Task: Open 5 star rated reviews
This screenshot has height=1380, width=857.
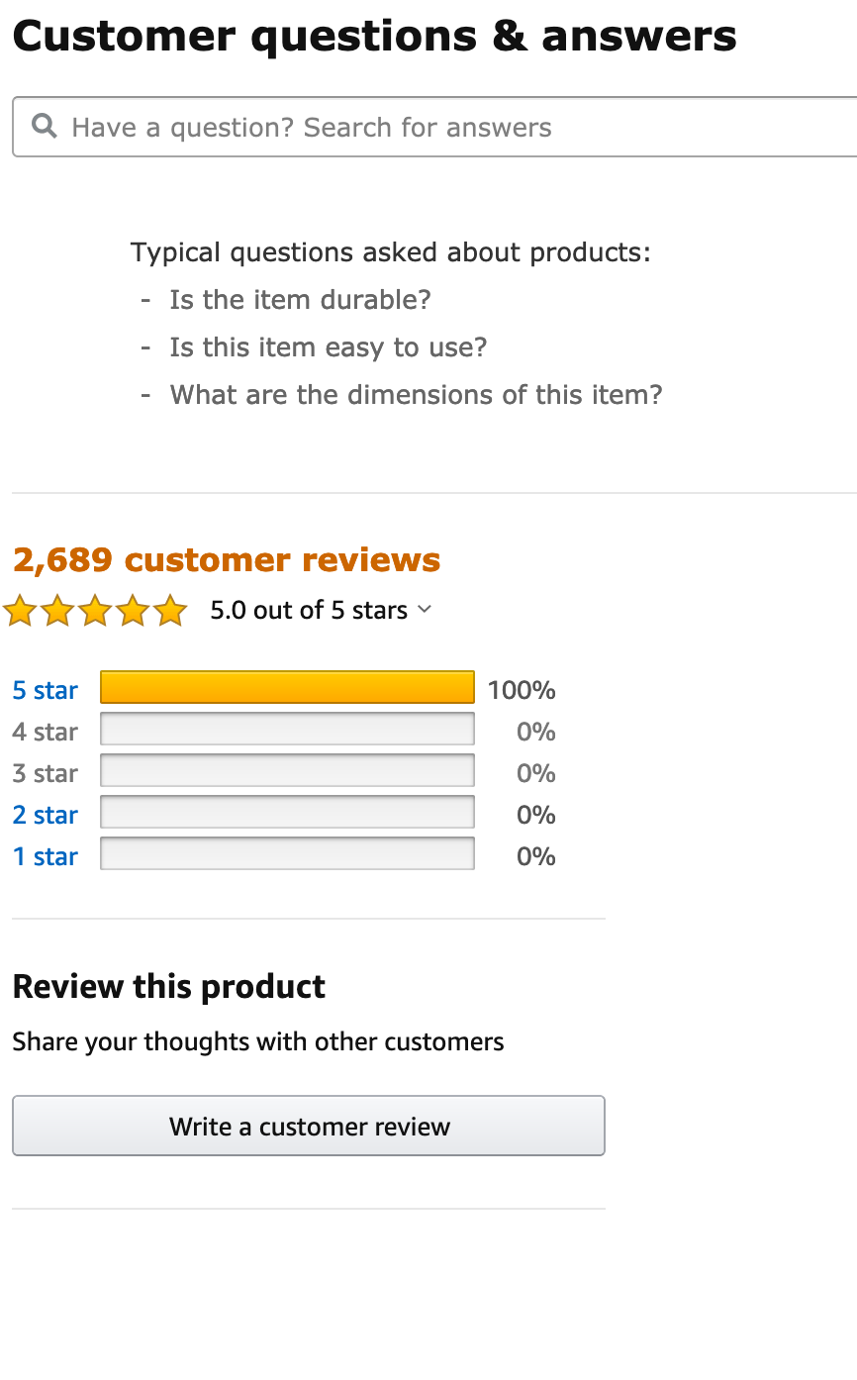Action: (45, 690)
